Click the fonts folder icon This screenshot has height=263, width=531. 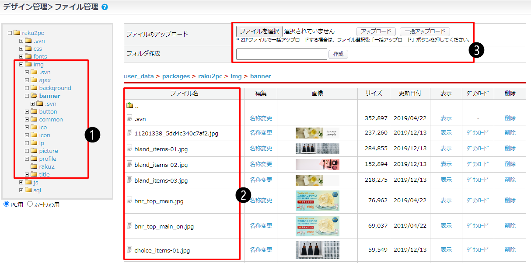[28, 56]
